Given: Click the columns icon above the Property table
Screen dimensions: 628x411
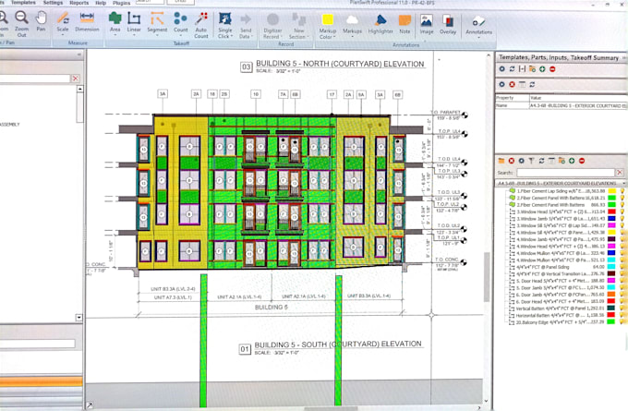Looking at the screenshot, I should pyautogui.click(x=522, y=84).
